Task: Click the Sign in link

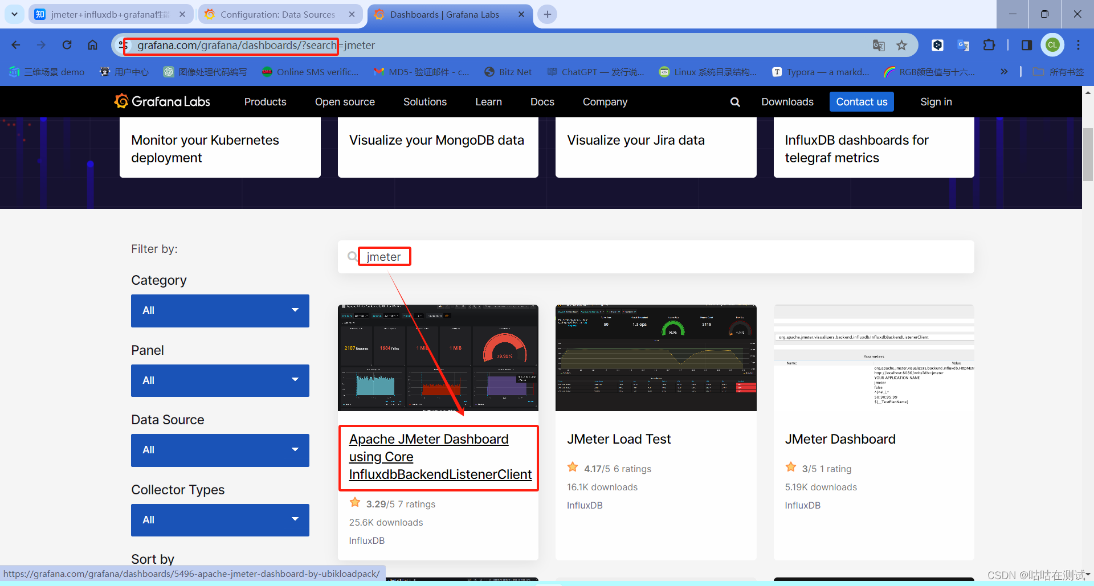Action: point(936,102)
